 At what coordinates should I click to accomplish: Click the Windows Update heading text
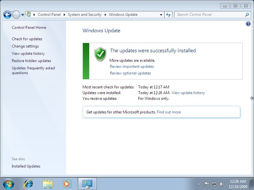[x=102, y=31]
